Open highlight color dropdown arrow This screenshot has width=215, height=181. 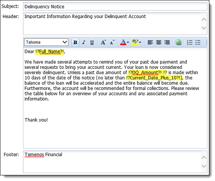(140, 43)
